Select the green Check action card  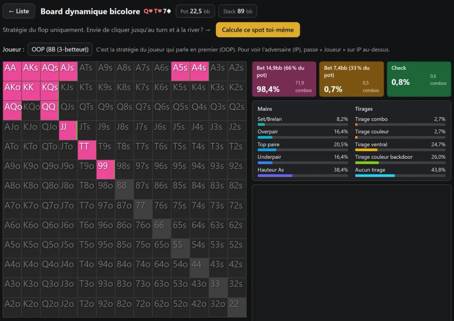[419, 79]
